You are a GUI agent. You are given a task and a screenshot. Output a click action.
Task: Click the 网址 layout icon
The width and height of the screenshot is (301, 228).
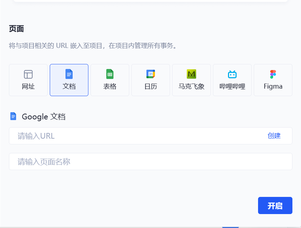28,74
